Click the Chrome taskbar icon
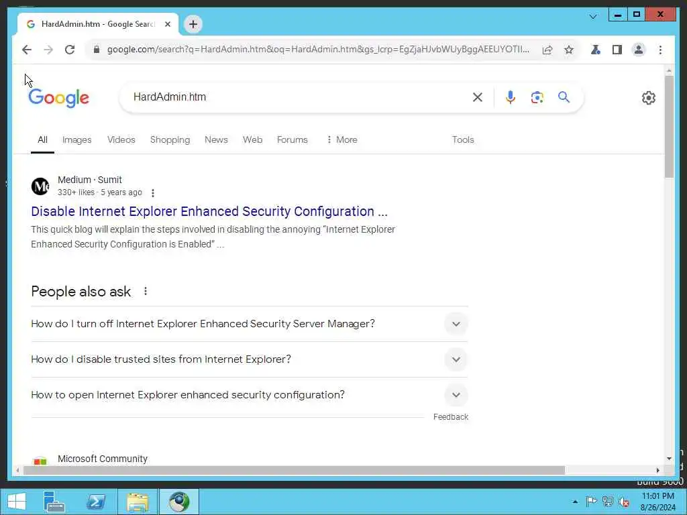 coord(178,502)
